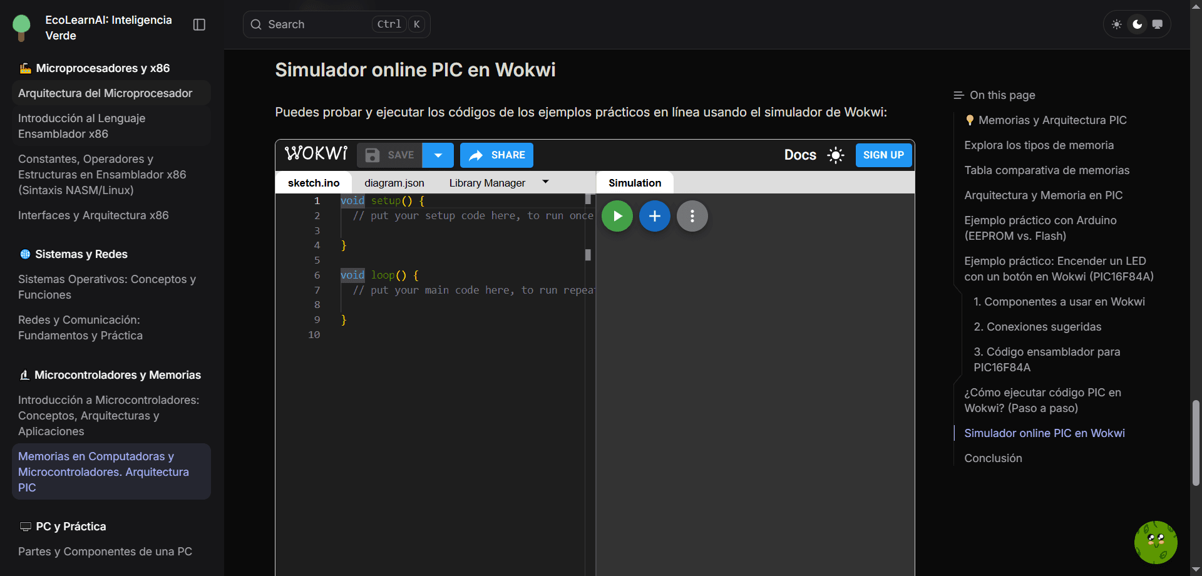This screenshot has width=1202, height=576.
Task: Select system theme mode
Action: 1157,24
